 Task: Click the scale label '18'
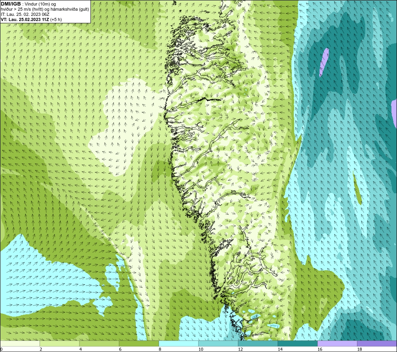click(360, 350)
